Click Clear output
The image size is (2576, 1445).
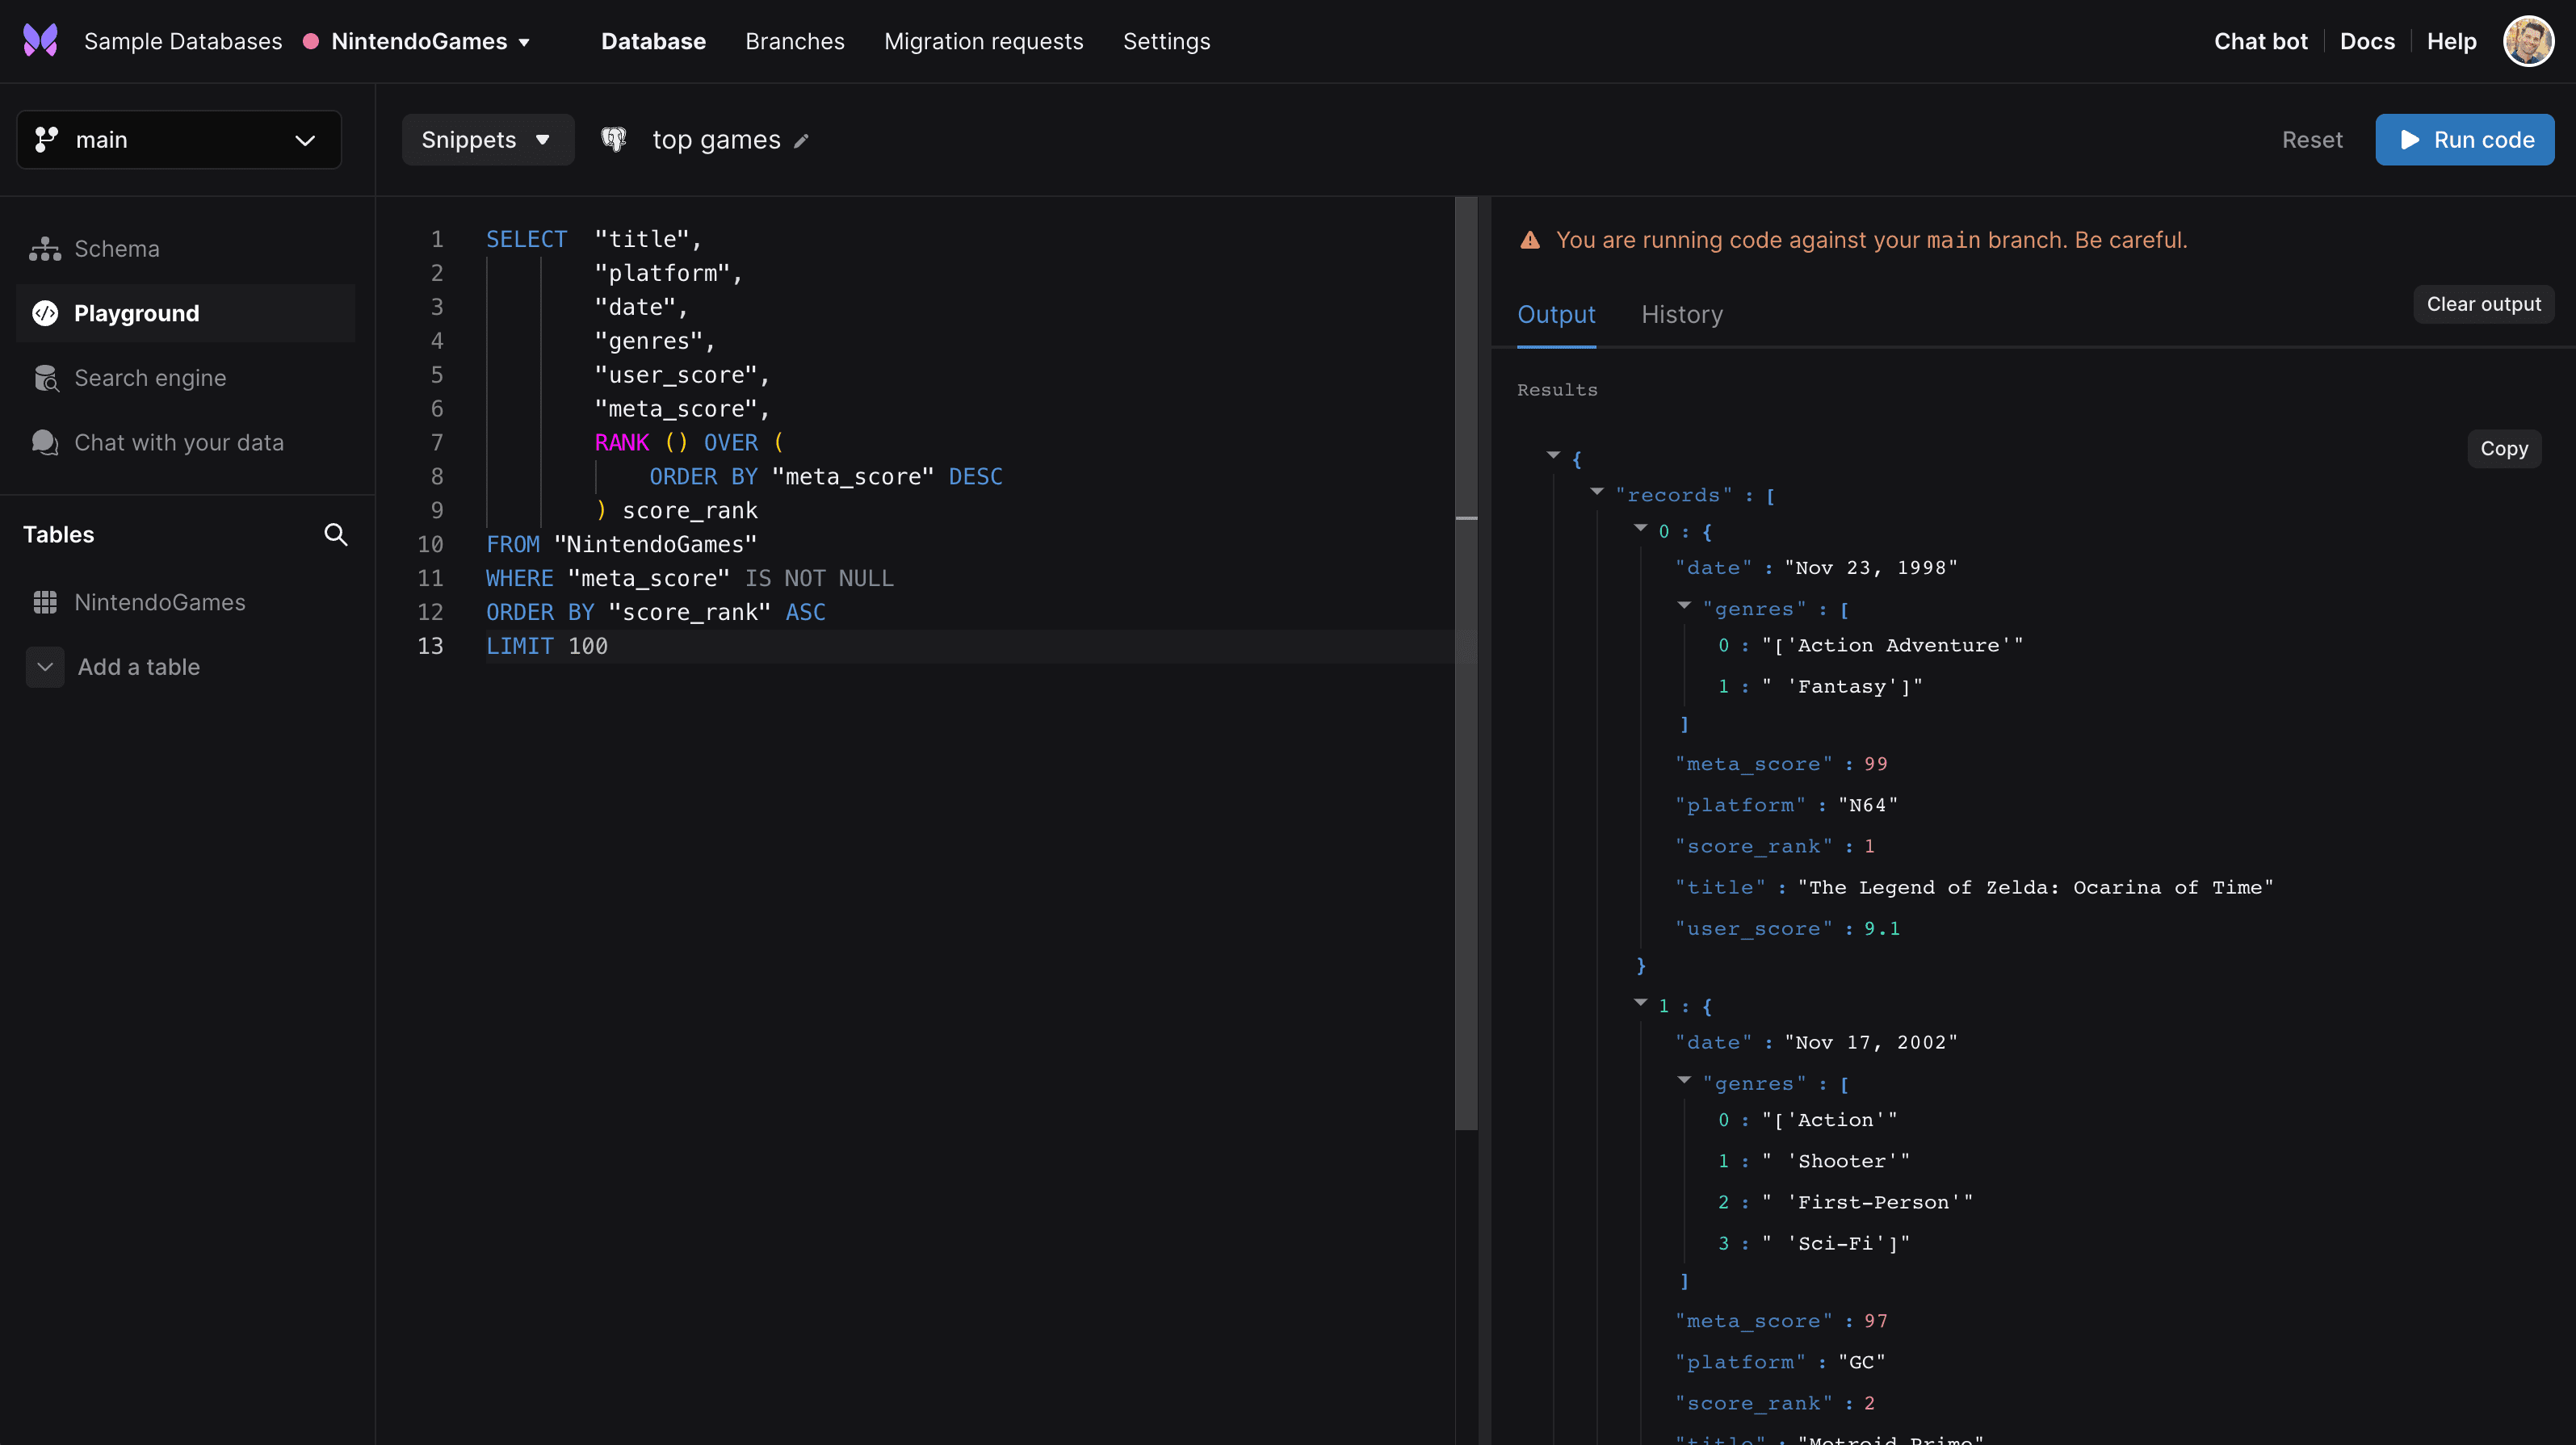[2483, 304]
